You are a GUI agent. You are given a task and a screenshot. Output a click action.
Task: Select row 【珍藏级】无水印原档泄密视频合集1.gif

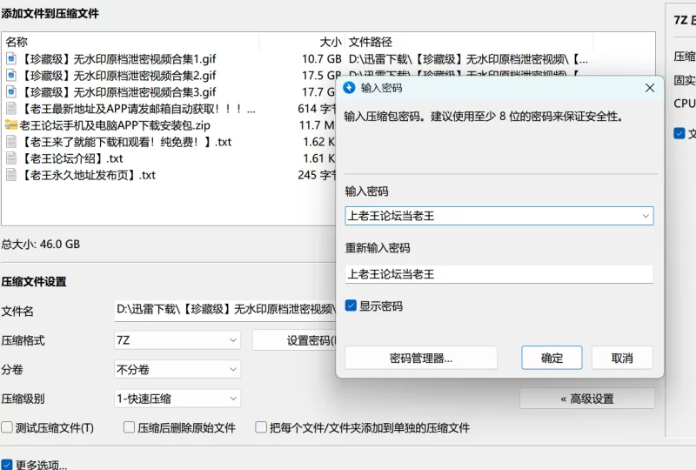(329, 58)
